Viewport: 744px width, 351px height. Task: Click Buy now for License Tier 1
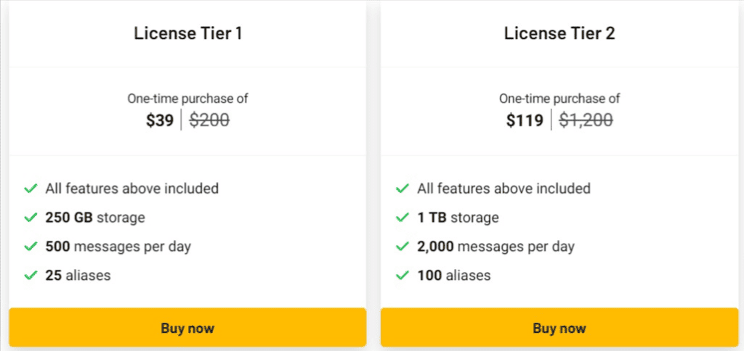click(187, 328)
